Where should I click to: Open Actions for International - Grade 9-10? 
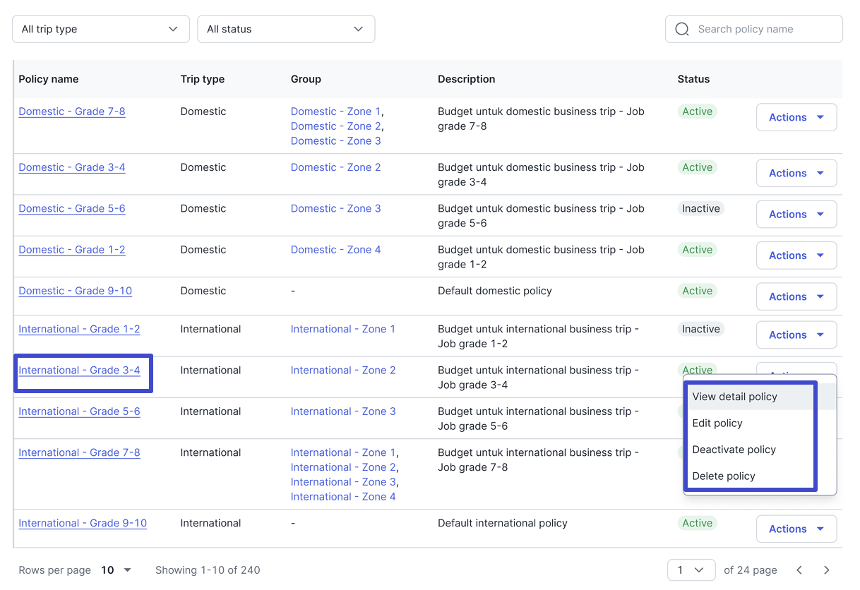click(x=796, y=529)
